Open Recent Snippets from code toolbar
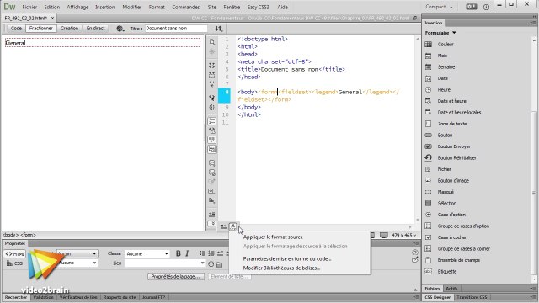539x303 pixels. [x=211, y=191]
